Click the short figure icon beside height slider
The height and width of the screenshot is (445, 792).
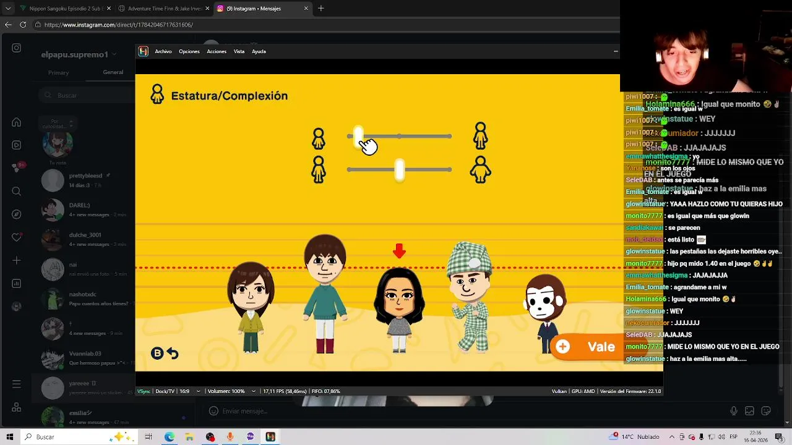pyautogui.click(x=319, y=138)
